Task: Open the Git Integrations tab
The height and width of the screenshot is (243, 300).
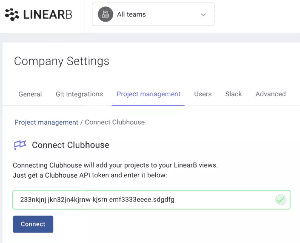Action: tap(79, 94)
